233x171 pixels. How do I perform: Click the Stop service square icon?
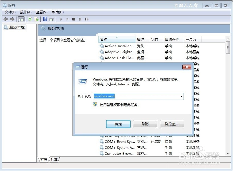pyautogui.click(x=74, y=19)
